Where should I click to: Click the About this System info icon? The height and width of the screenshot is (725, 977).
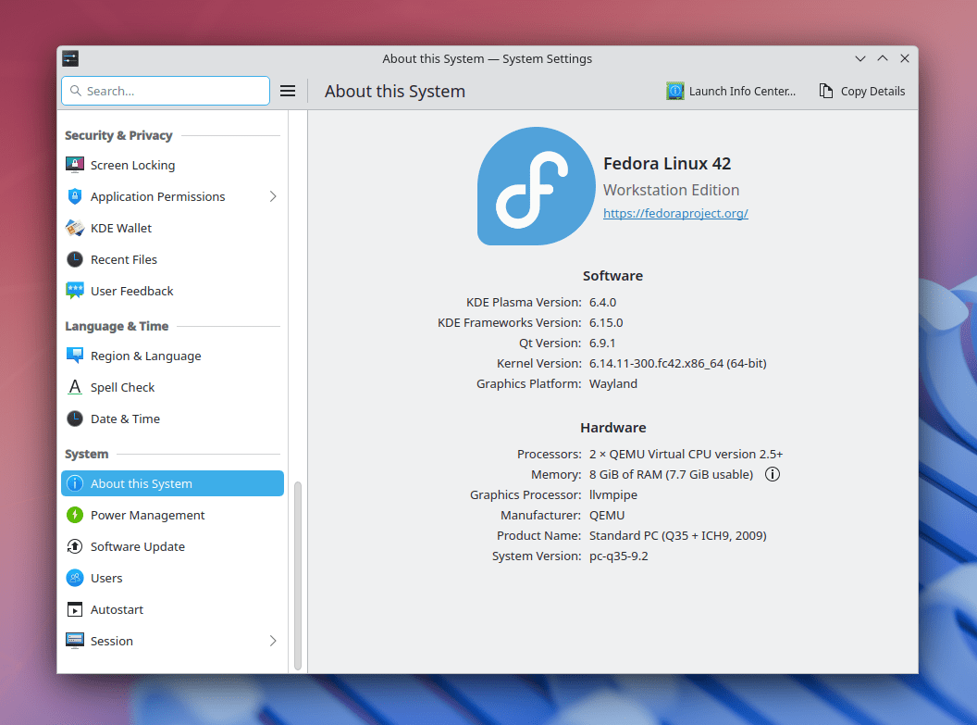coord(75,483)
